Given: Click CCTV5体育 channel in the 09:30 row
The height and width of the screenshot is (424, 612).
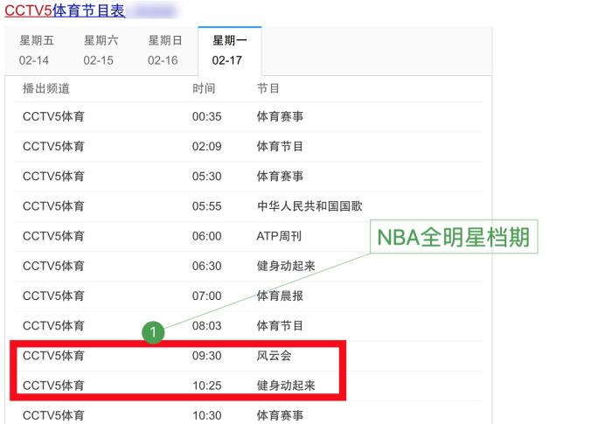Looking at the screenshot, I should tap(53, 356).
